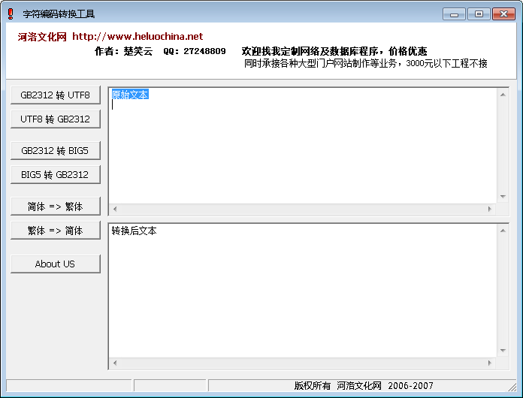Click the source box scroll-up arrow
The width and height of the screenshot is (523, 398).
point(503,95)
